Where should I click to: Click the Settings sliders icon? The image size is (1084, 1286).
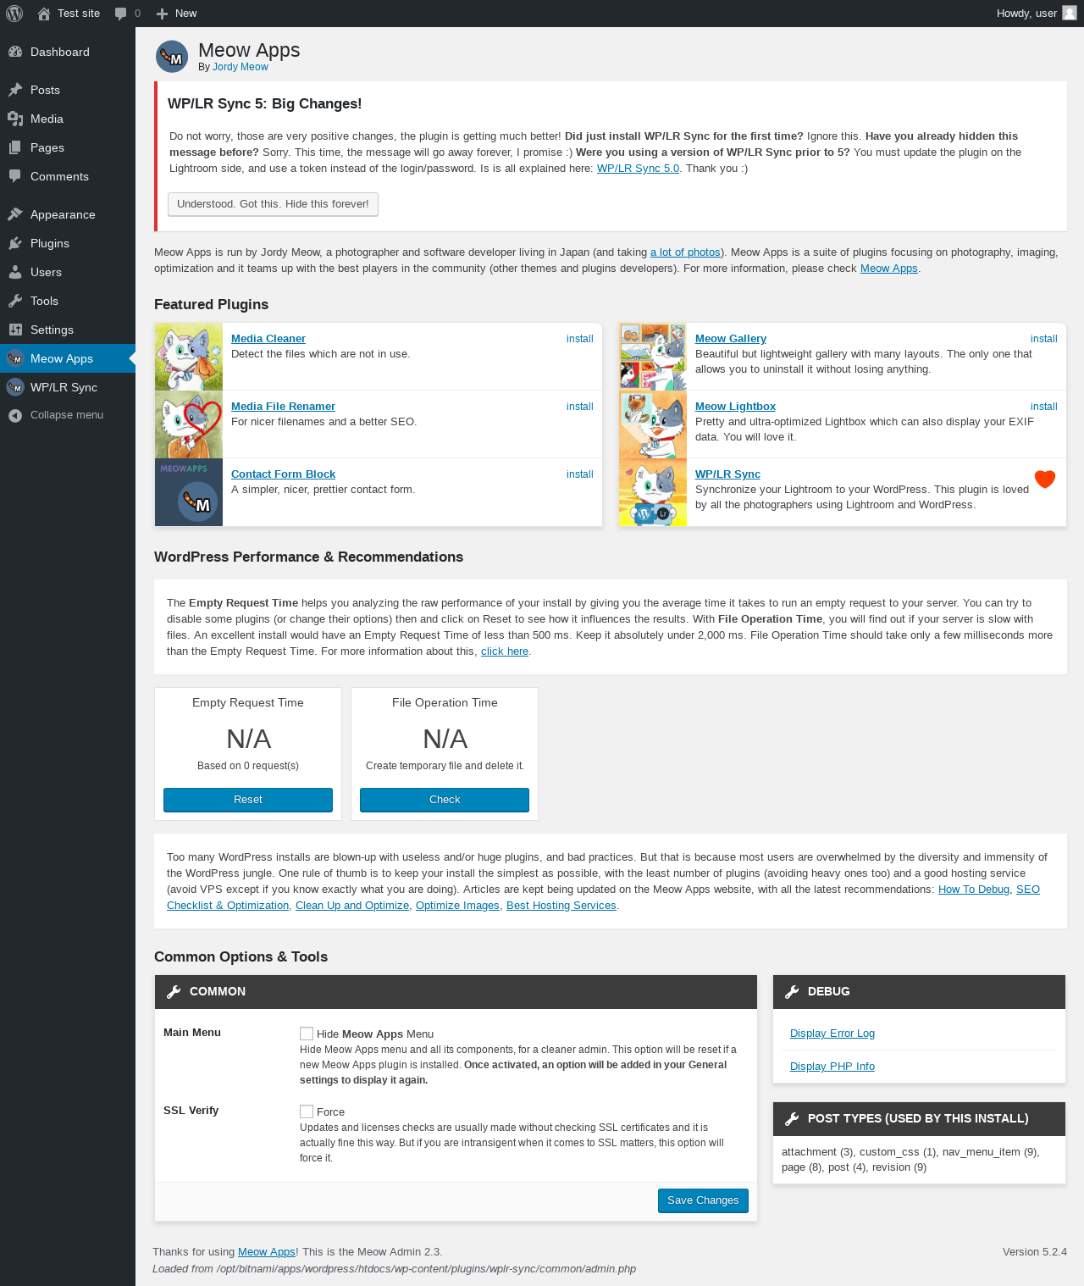click(x=15, y=330)
